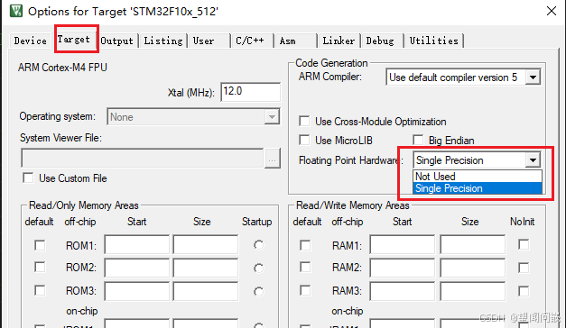Click the ROM3 Start address field
The width and height of the screenshot is (566, 328).
137,291
